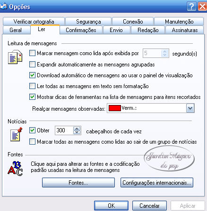Click the pinned news note icon
This screenshot has width=207, height=211.
(x=16, y=134)
